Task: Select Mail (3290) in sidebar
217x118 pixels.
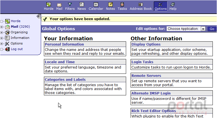Action: (20, 27)
